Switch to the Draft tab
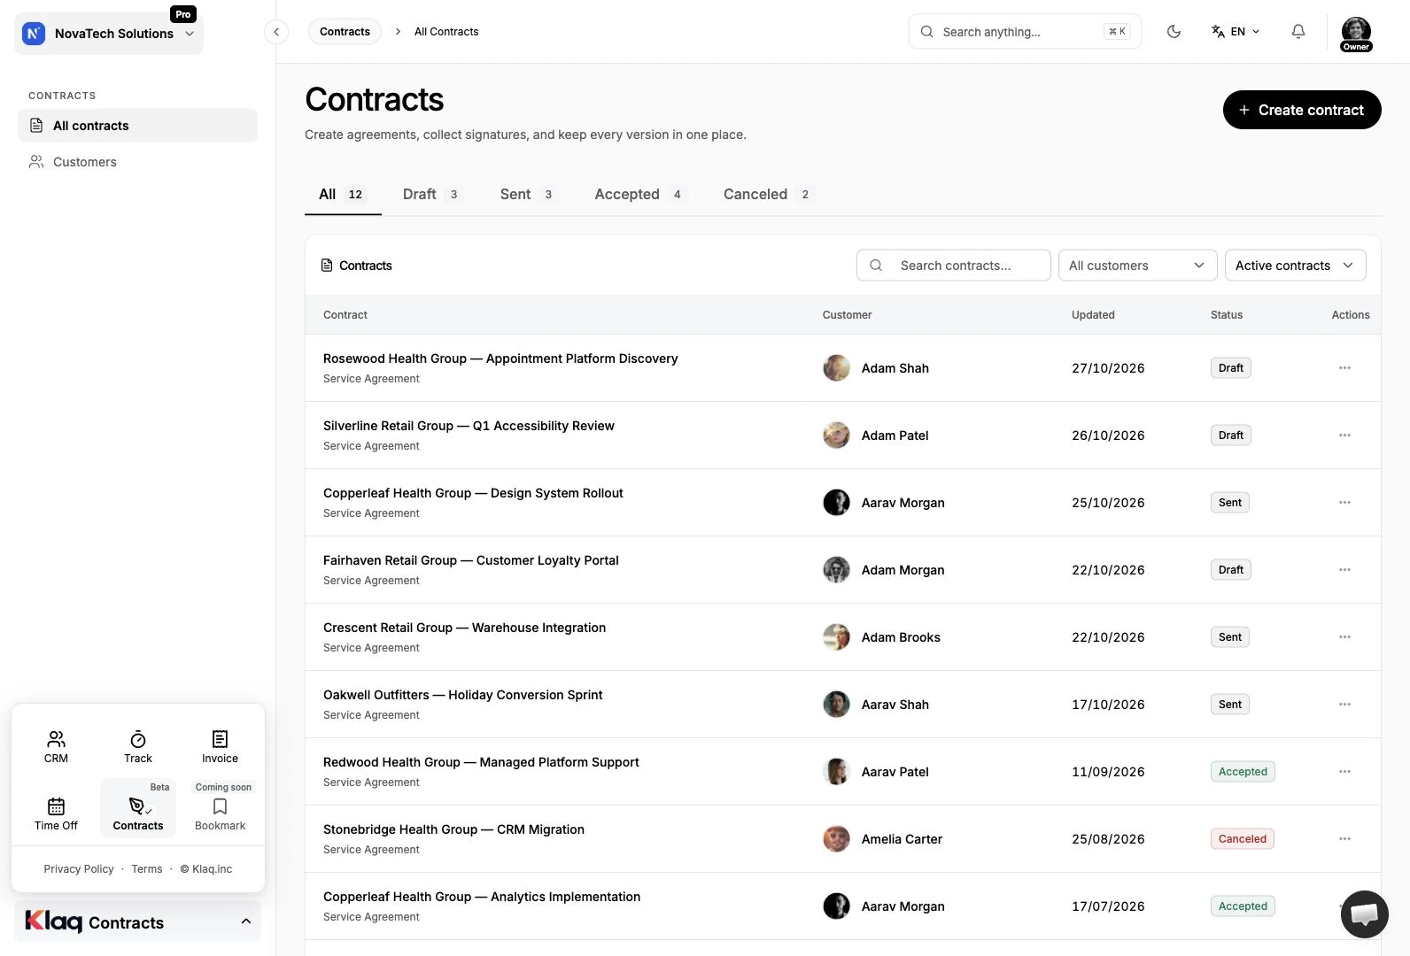1410x956 pixels. [x=431, y=195]
